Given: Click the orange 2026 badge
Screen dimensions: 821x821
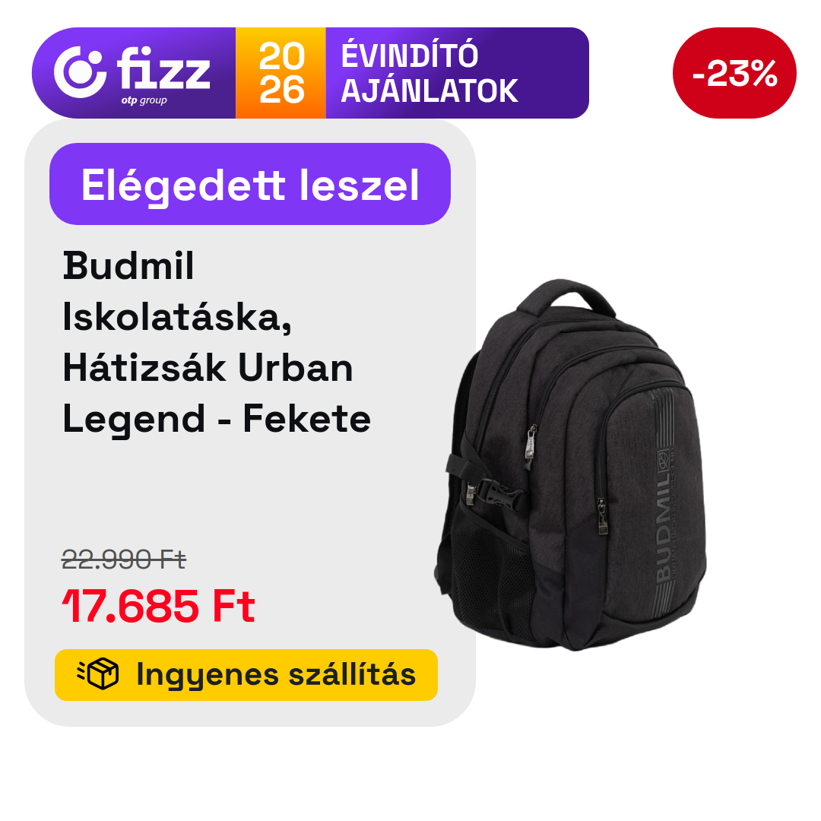Looking at the screenshot, I should click(281, 73).
